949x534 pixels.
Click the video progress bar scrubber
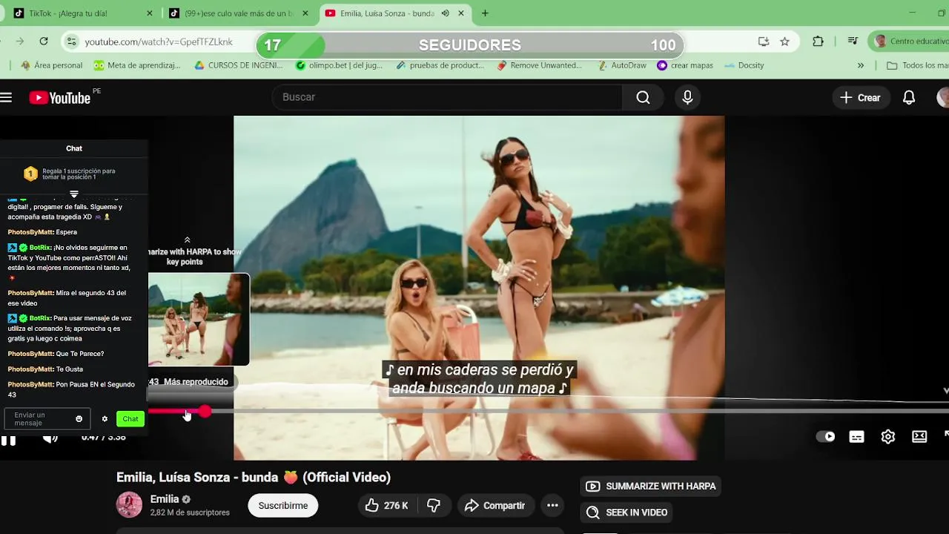click(x=205, y=411)
